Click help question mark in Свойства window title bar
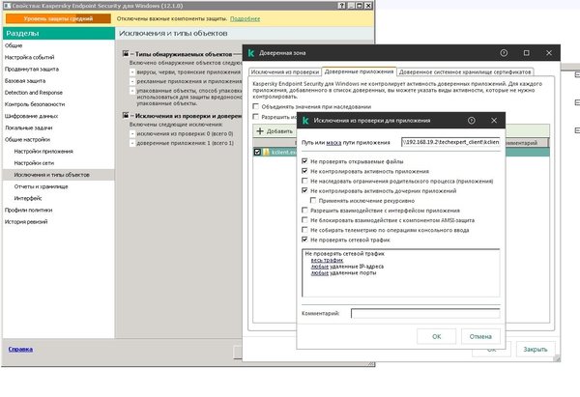The height and width of the screenshot is (397, 580). [342, 6]
